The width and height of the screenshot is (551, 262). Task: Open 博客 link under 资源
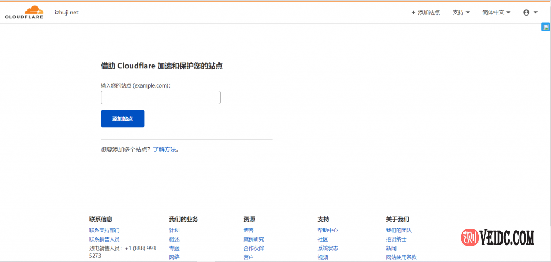coord(249,230)
